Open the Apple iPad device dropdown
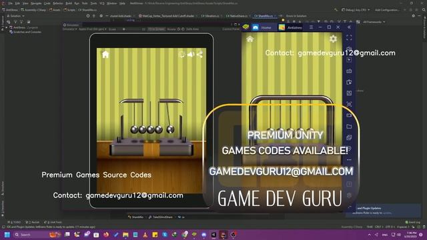The width and height of the screenshot is (427, 240). (93, 29)
